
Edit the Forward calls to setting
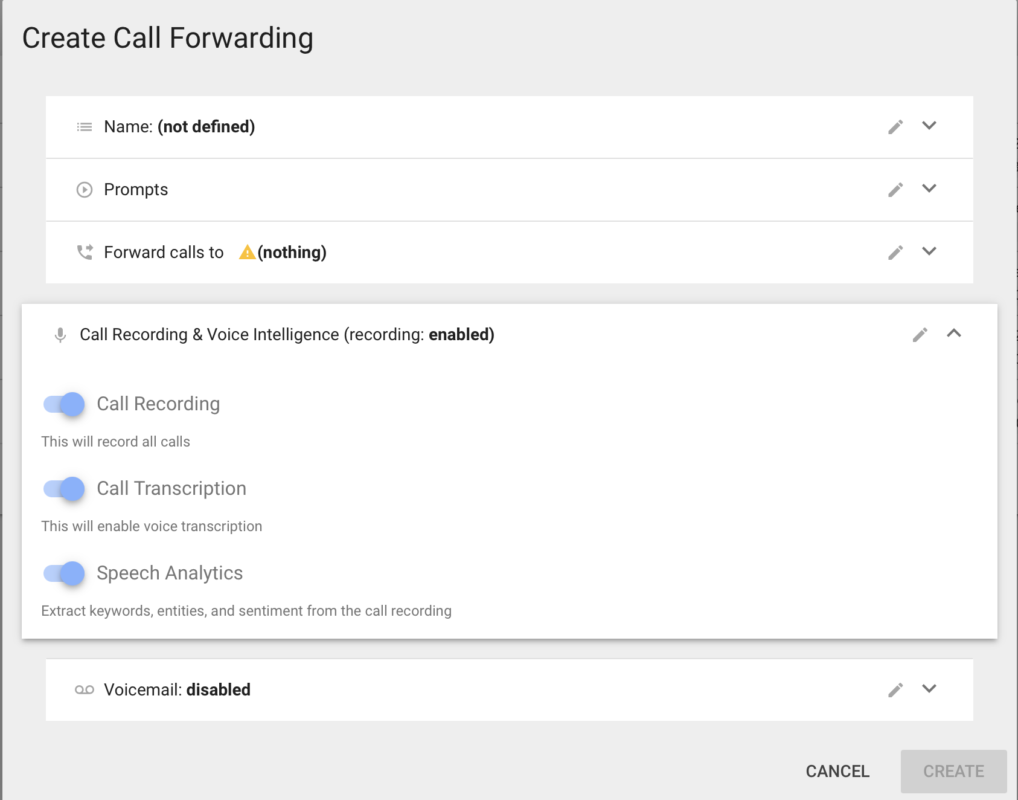point(895,253)
